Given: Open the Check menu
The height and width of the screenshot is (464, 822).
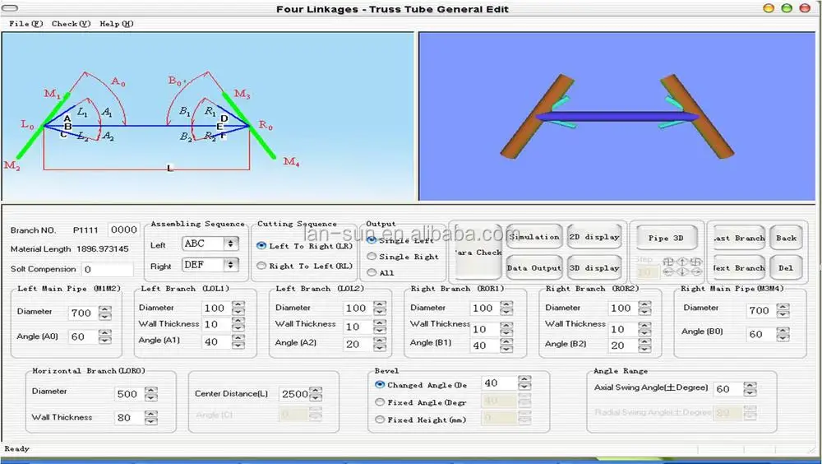Looking at the screenshot, I should click(x=71, y=24).
